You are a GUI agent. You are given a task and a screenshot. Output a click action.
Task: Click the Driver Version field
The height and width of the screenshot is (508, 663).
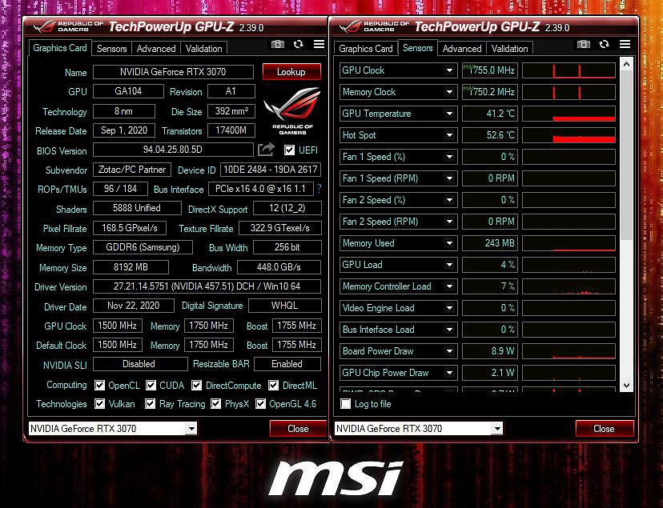[207, 286]
